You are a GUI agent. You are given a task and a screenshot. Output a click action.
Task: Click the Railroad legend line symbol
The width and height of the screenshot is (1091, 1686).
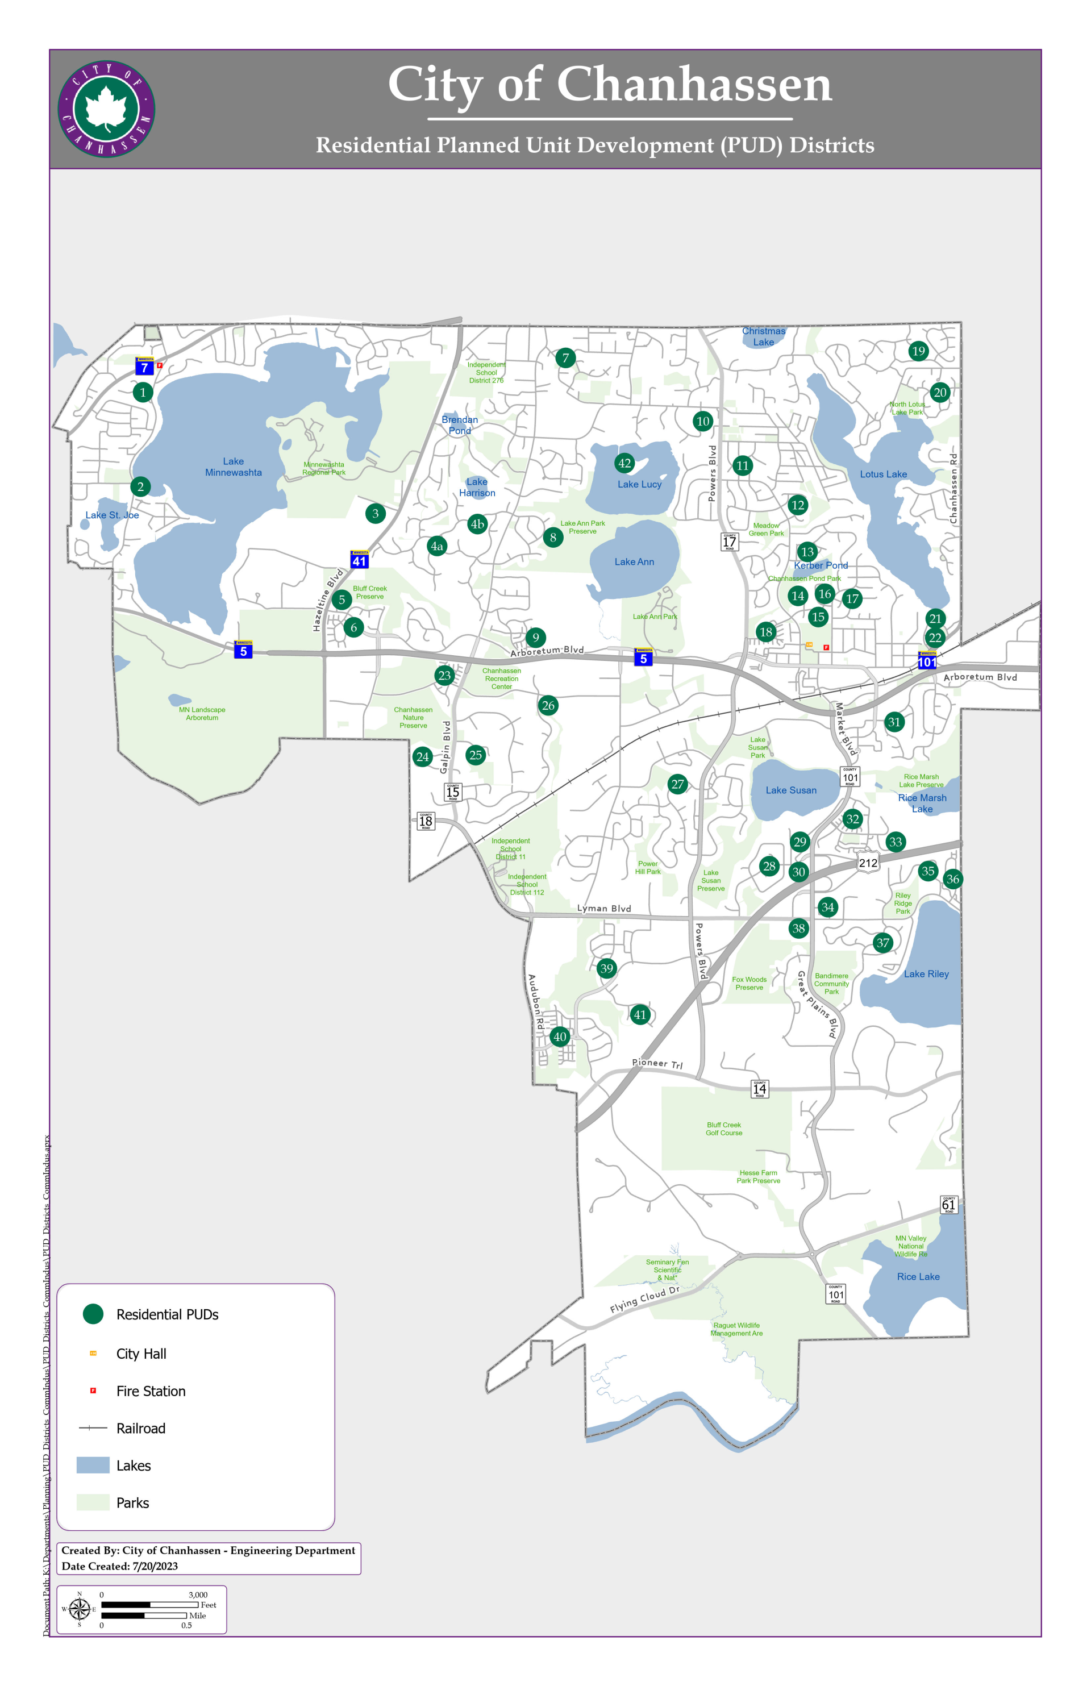(93, 1428)
